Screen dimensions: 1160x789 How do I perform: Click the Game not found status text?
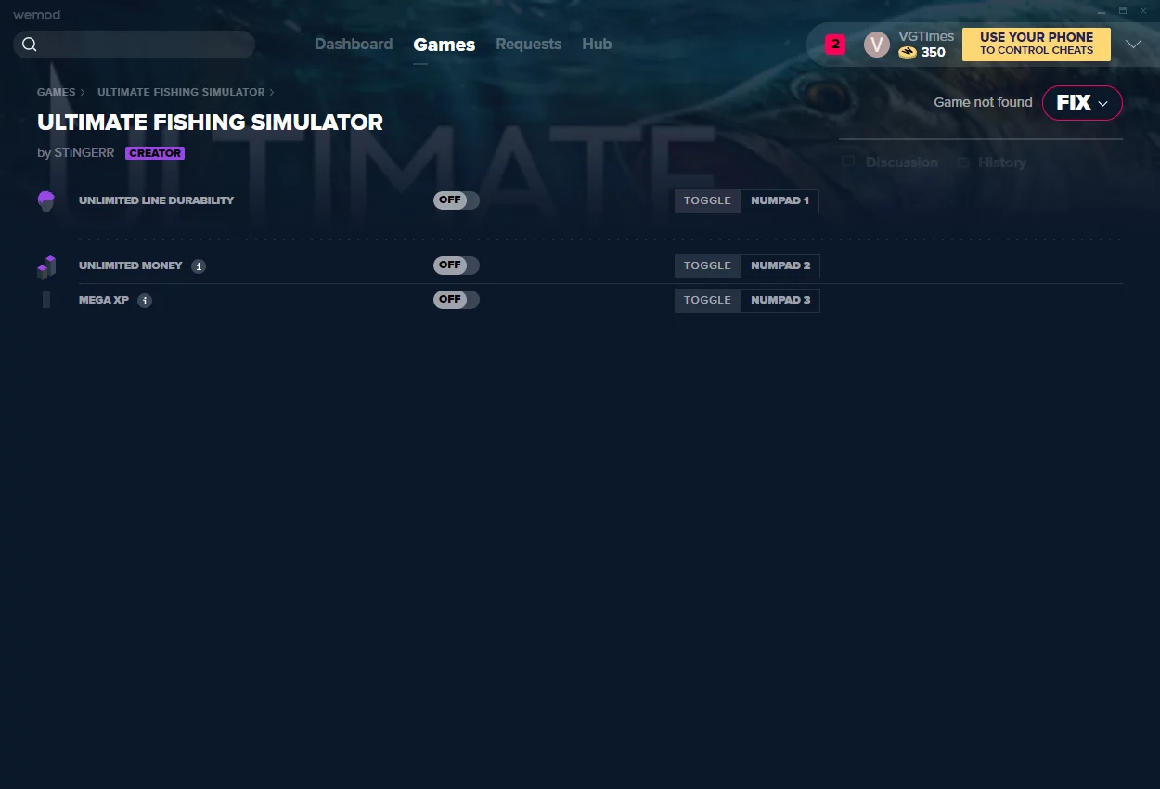coord(983,103)
